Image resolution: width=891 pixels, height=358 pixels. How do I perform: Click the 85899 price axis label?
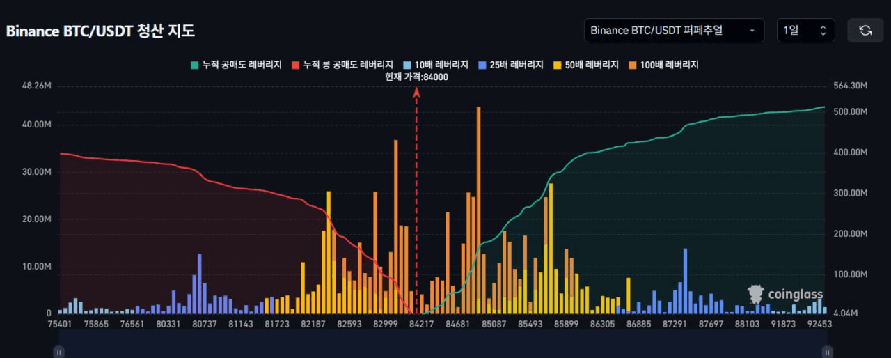coord(566,324)
